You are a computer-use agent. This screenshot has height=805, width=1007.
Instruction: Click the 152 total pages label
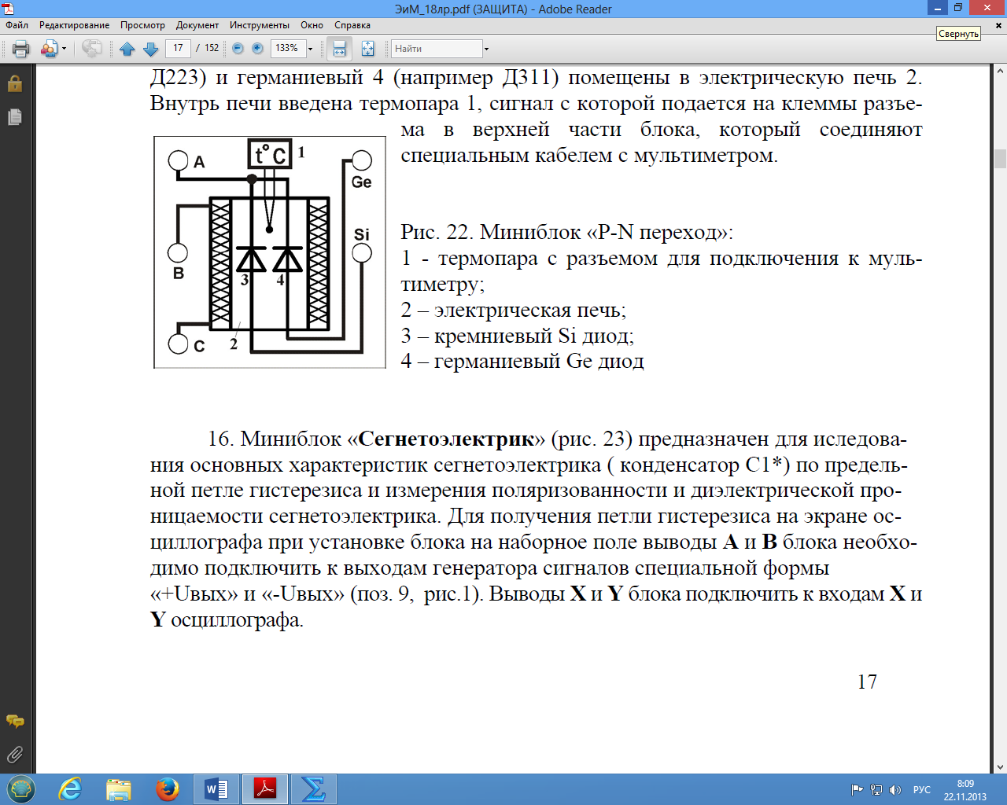click(x=212, y=48)
